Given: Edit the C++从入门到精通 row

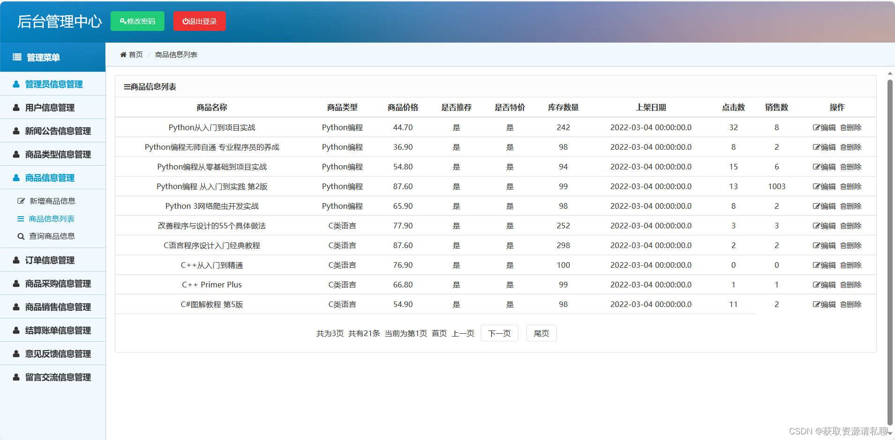Looking at the screenshot, I should [x=824, y=265].
